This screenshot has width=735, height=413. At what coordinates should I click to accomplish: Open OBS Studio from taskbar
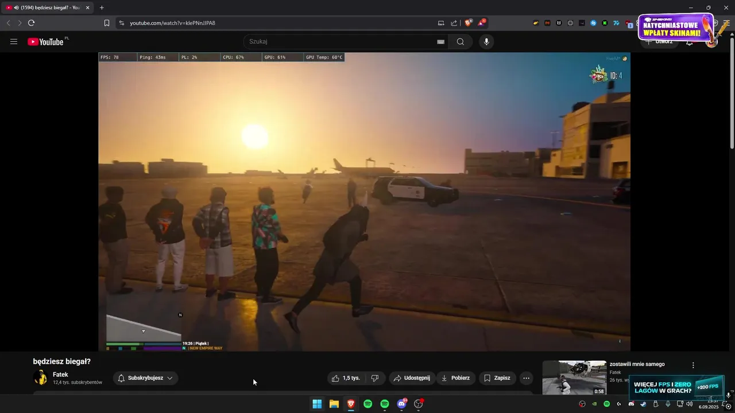coord(419,404)
